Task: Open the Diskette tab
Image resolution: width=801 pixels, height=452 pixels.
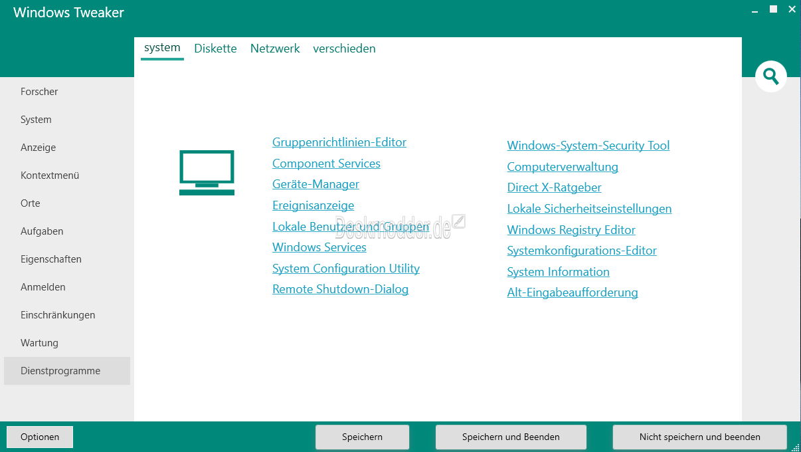Action: [215, 49]
